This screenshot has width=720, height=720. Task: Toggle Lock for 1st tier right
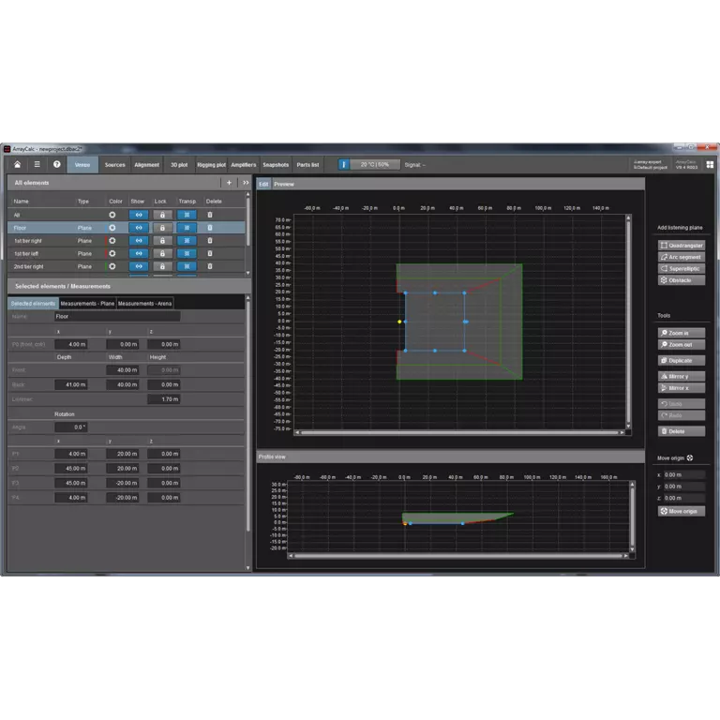point(162,241)
